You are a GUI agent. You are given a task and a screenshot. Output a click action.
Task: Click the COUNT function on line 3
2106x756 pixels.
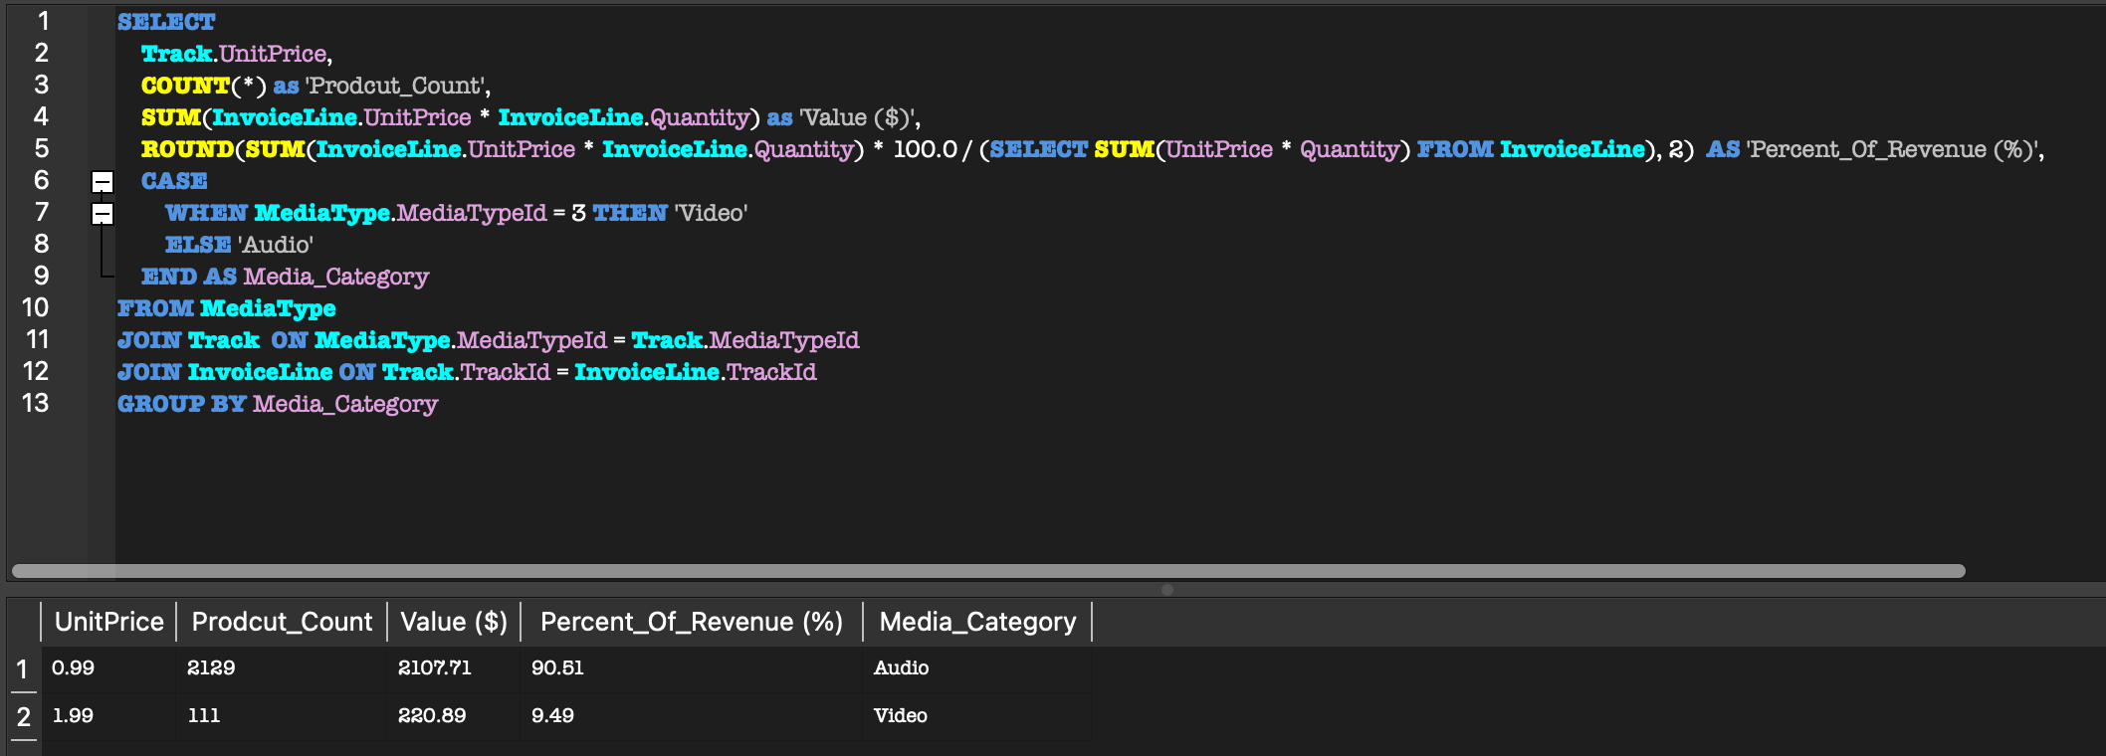pyautogui.click(x=185, y=86)
